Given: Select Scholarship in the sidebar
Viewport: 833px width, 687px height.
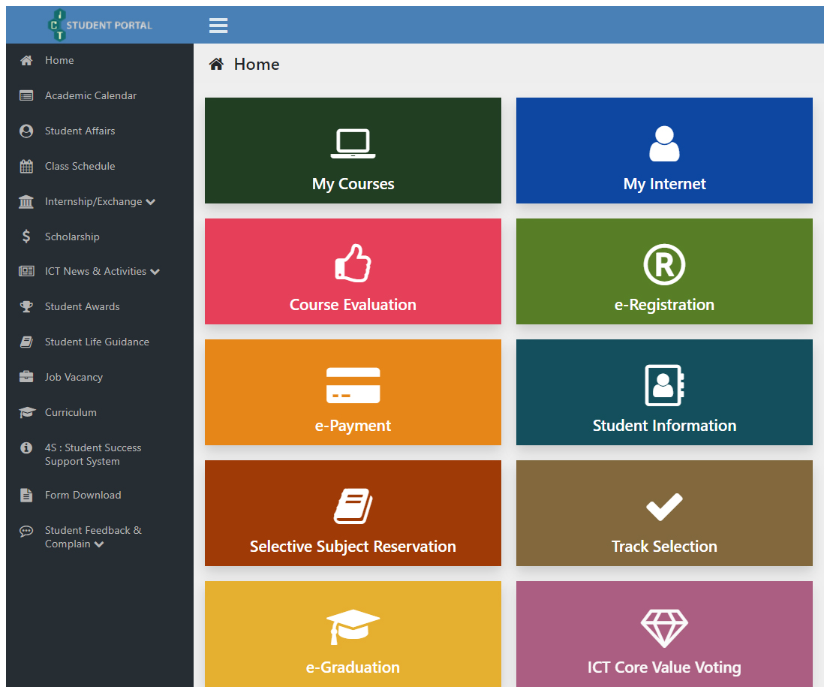Looking at the screenshot, I should tap(72, 237).
